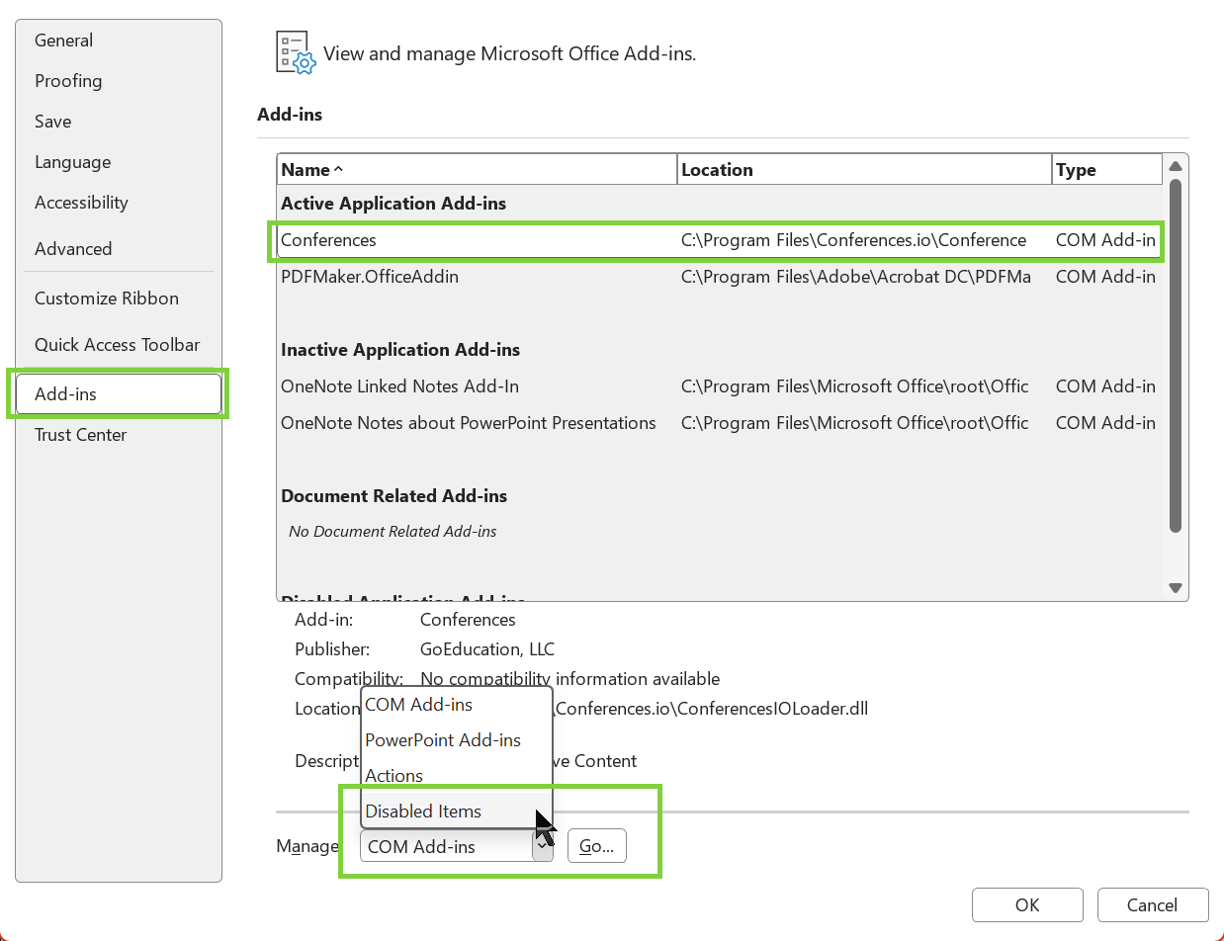Open the Language options category
Image resolution: width=1224 pixels, height=941 pixels.
click(72, 162)
